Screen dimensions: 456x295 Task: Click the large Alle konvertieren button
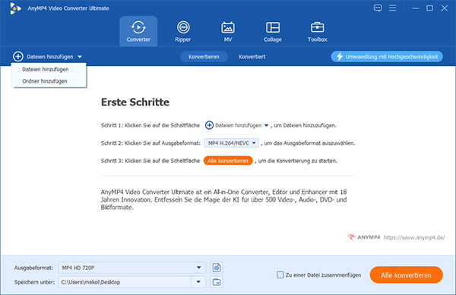[407, 275]
